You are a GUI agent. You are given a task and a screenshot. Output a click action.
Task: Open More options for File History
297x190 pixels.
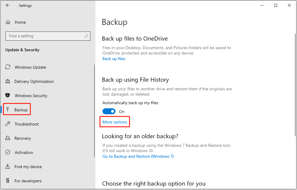coord(115,122)
